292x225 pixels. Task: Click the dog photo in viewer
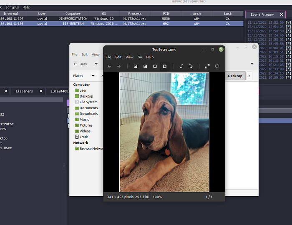pyautogui.click(x=164, y=132)
